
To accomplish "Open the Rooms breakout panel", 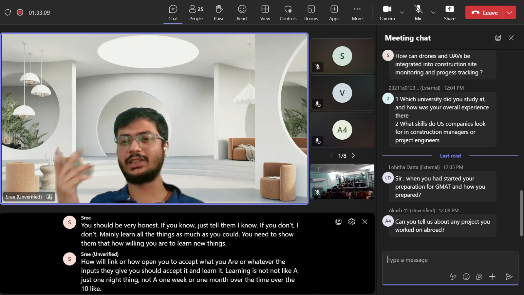I will 311,13.
